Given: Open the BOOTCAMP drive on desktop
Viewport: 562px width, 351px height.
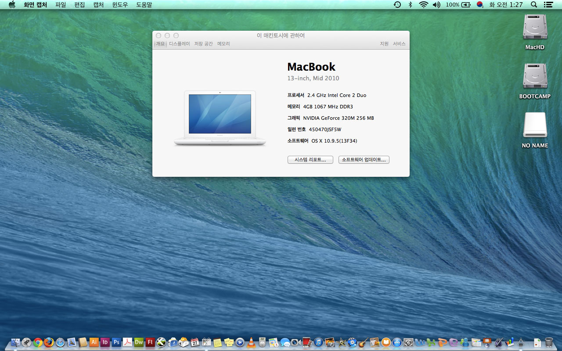Looking at the screenshot, I should click(535, 77).
